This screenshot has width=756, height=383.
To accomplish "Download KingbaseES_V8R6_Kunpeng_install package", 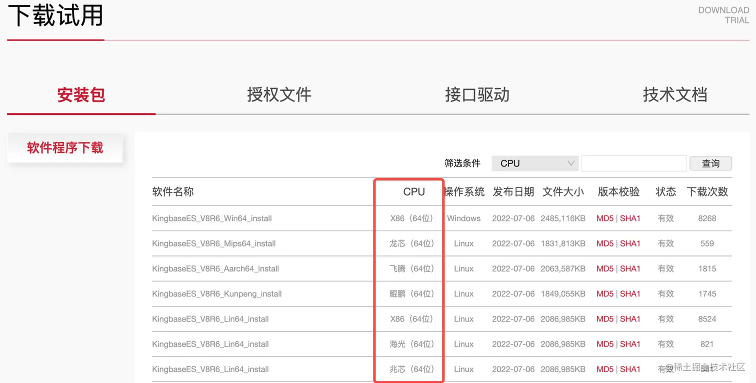I will [x=217, y=294].
